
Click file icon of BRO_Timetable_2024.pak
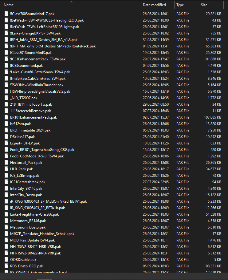coord(6,130)
